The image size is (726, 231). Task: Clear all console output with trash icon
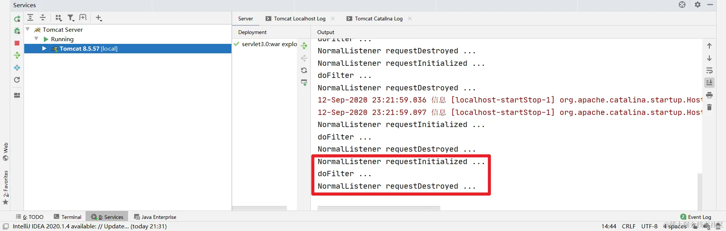(709, 107)
